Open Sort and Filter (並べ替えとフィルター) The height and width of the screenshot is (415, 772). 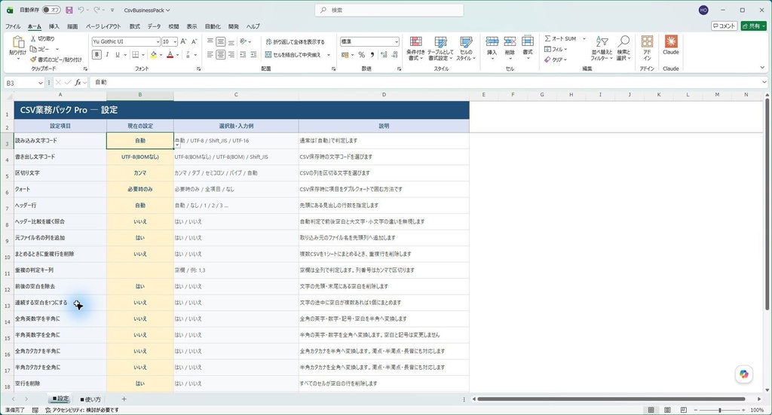[602, 48]
